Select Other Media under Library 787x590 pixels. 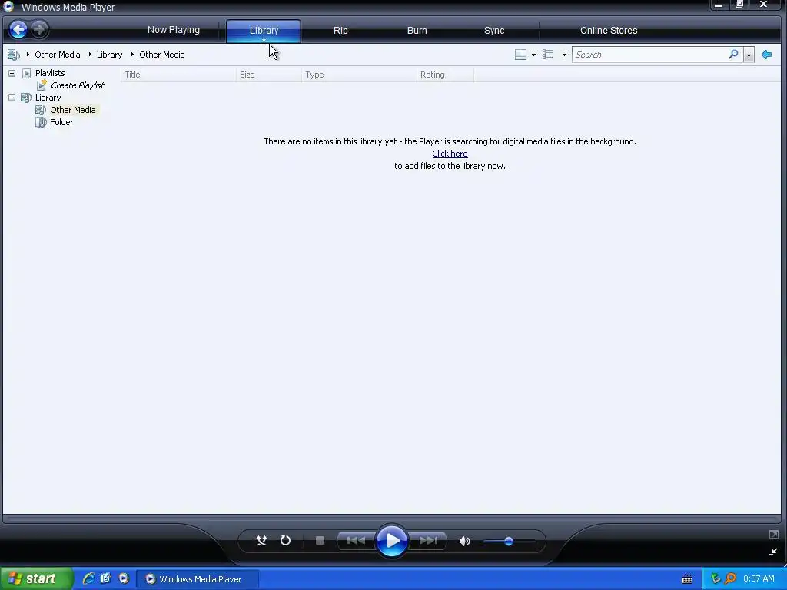click(x=73, y=110)
